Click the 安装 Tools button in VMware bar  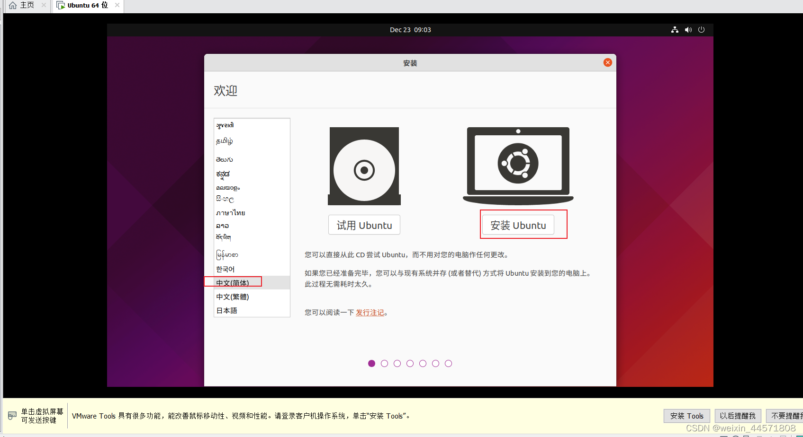click(x=687, y=416)
